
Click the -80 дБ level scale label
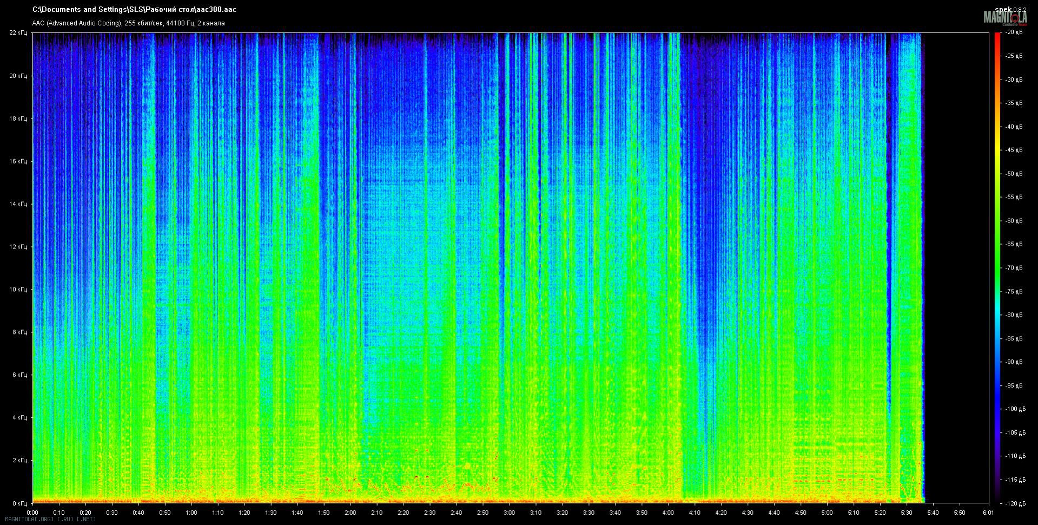(1014, 315)
